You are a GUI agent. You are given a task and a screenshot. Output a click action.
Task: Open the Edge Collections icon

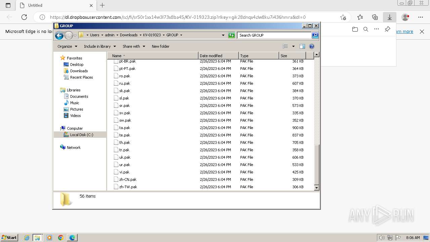coord(375,17)
